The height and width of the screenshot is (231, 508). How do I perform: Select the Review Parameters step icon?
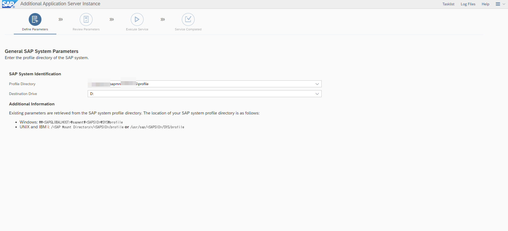click(86, 19)
